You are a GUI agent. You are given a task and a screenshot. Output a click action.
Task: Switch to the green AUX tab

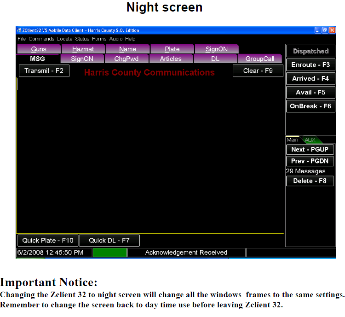310,140
